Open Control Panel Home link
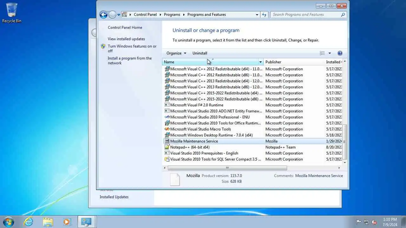 125,28
